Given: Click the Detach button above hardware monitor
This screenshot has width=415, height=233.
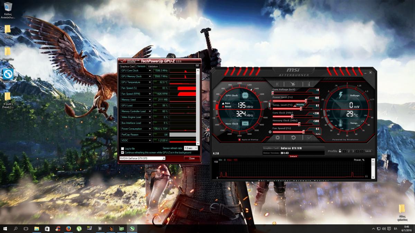Looking at the screenshot, I should pyautogui.click(x=293, y=156).
